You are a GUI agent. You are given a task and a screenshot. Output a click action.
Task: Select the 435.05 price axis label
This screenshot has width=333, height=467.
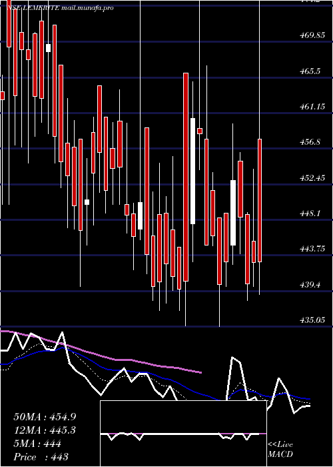click(312, 320)
